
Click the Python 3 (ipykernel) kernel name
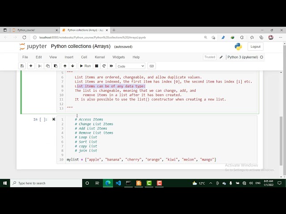point(243,57)
